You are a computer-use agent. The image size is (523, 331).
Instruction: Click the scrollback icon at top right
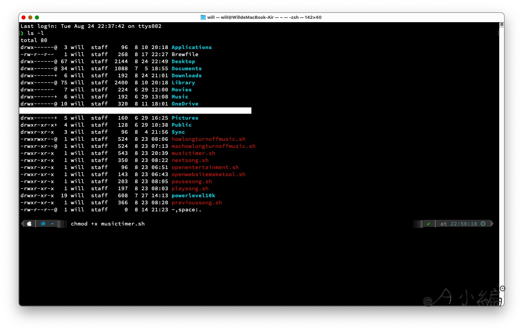click(x=502, y=25)
